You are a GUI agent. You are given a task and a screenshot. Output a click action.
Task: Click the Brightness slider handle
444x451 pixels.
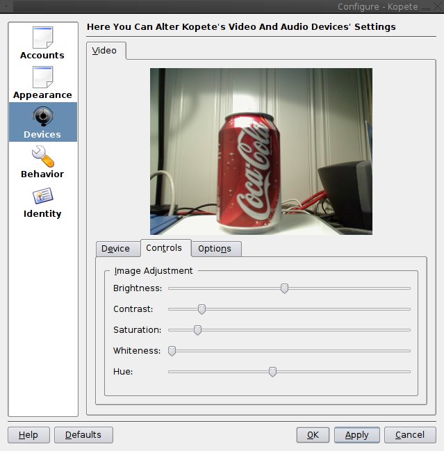click(x=284, y=288)
